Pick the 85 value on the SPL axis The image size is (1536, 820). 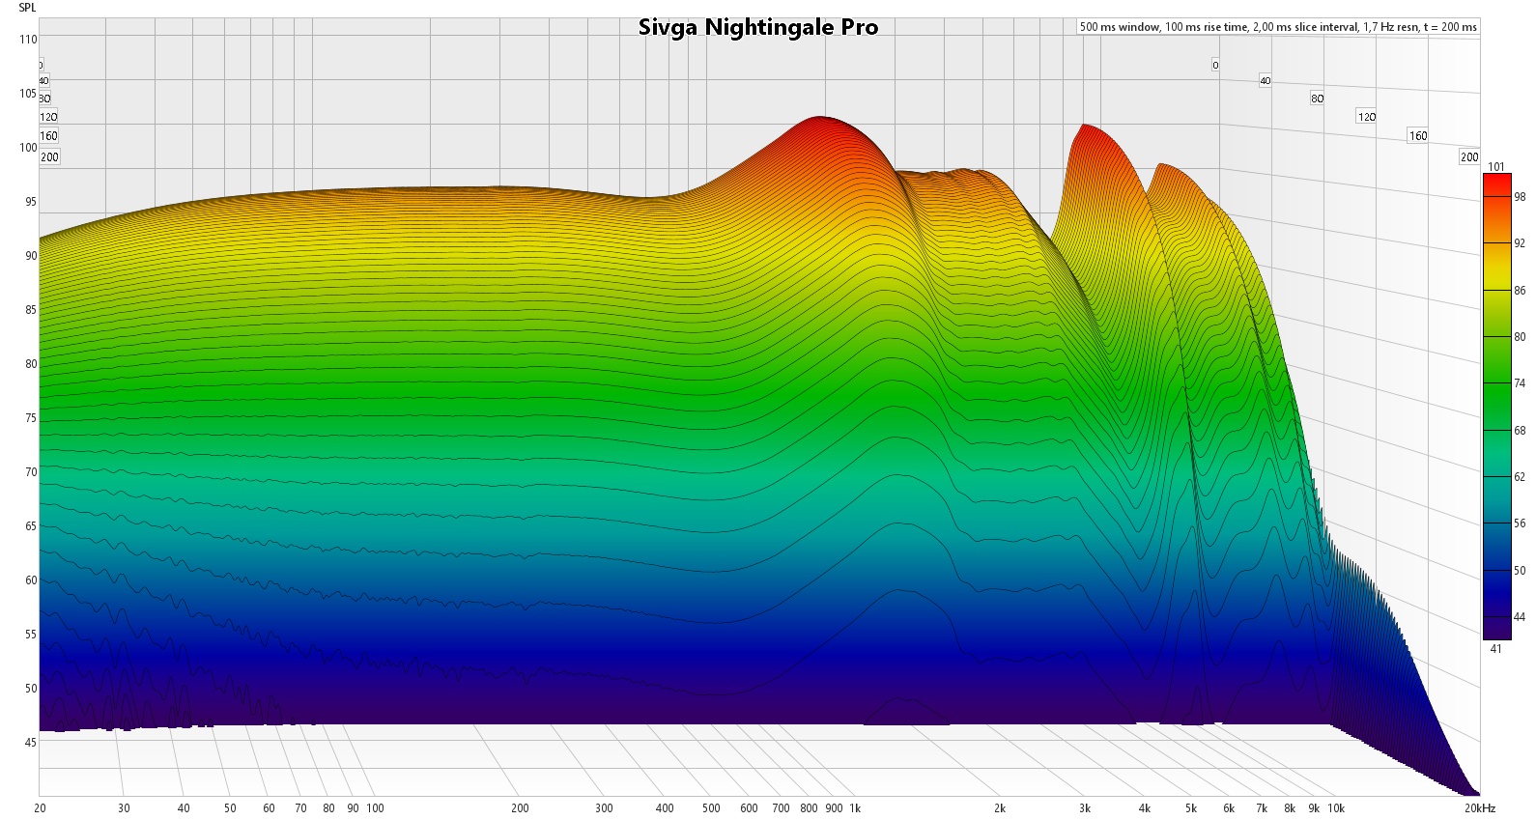30,310
